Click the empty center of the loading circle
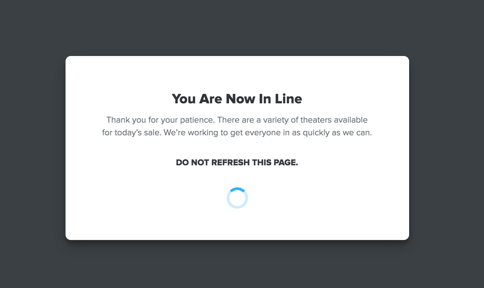 tap(237, 198)
